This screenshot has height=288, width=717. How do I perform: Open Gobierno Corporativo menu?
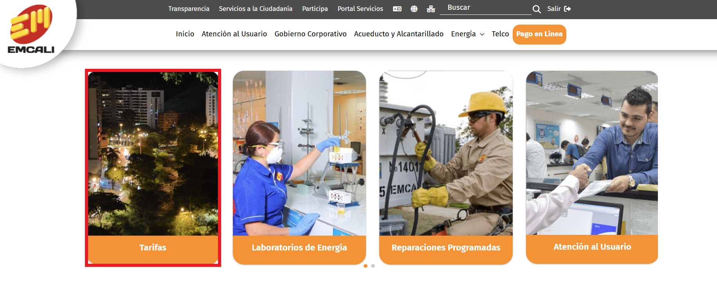click(x=311, y=34)
